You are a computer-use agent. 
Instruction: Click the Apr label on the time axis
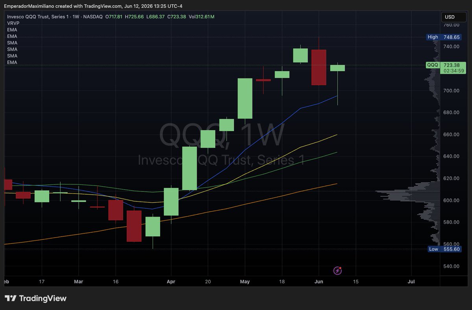pos(171,282)
